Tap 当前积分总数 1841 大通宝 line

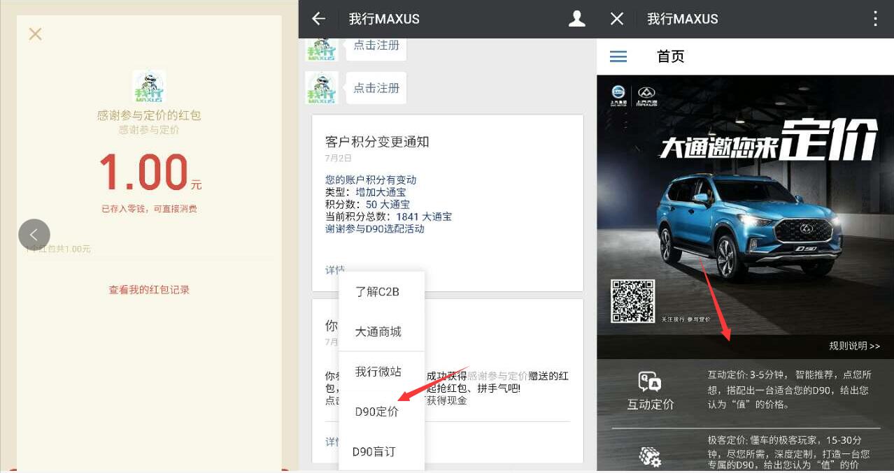[x=388, y=217]
